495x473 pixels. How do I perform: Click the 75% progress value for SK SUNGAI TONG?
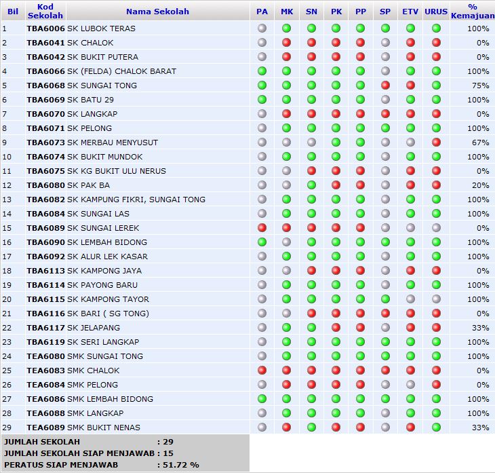(x=481, y=86)
